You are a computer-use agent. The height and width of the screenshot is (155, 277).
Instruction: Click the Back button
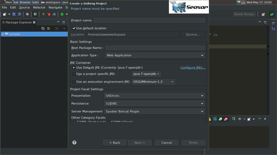point(115,143)
